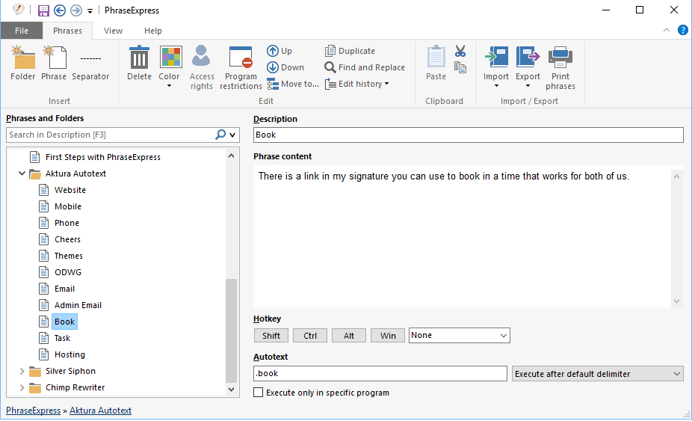Collapse the Aktura Autotext folder
Screen dimensions: 692x421
point(22,173)
